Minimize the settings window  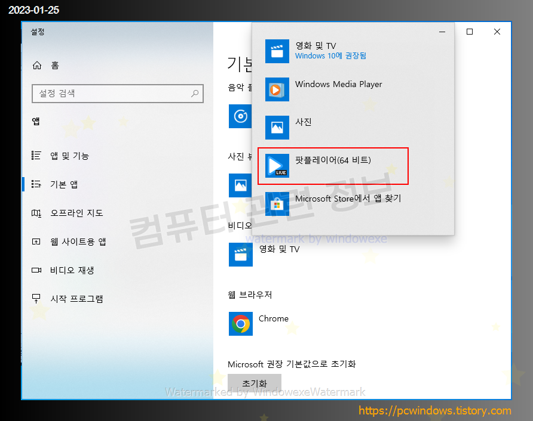[x=442, y=32]
